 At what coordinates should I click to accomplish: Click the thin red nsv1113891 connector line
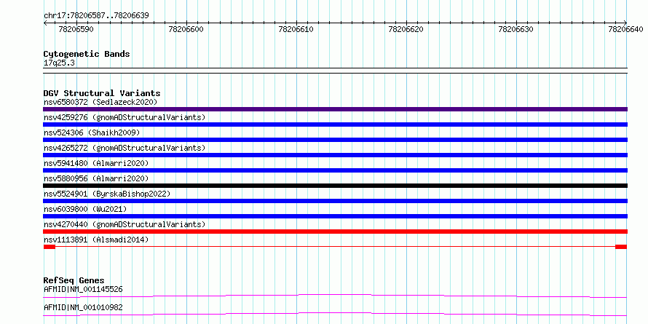click(x=335, y=247)
